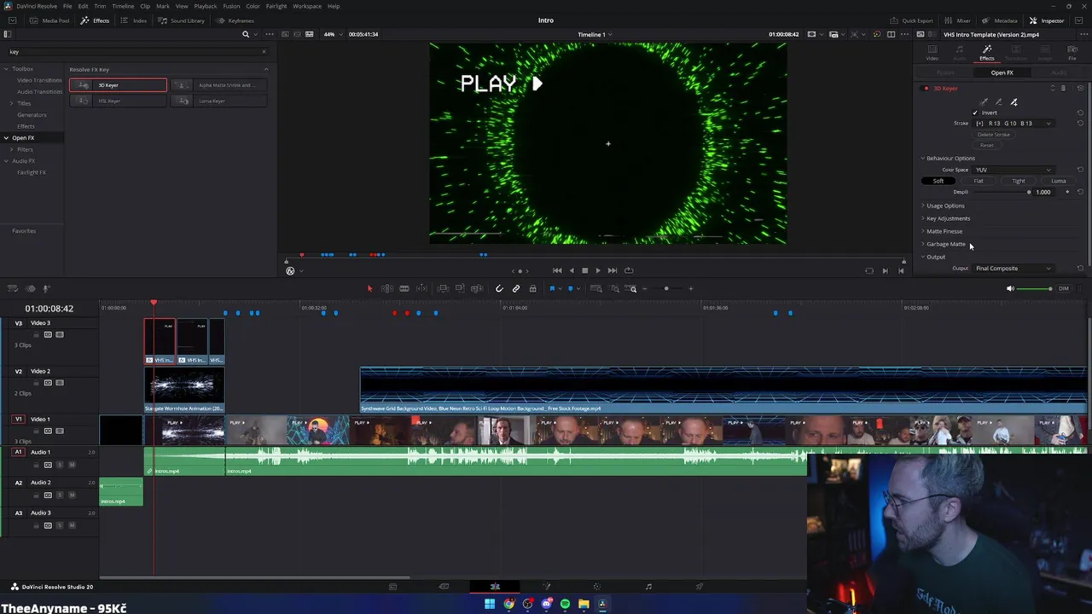Switch to the Video inspector tab
This screenshot has height=614, width=1092.
tap(932, 52)
